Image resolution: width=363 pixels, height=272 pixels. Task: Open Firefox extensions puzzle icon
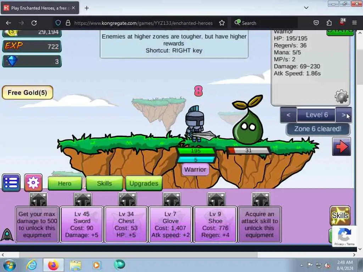pos(329,23)
